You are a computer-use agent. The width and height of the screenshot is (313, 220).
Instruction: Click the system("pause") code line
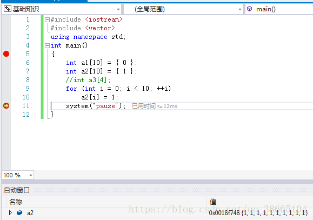click(x=96, y=106)
